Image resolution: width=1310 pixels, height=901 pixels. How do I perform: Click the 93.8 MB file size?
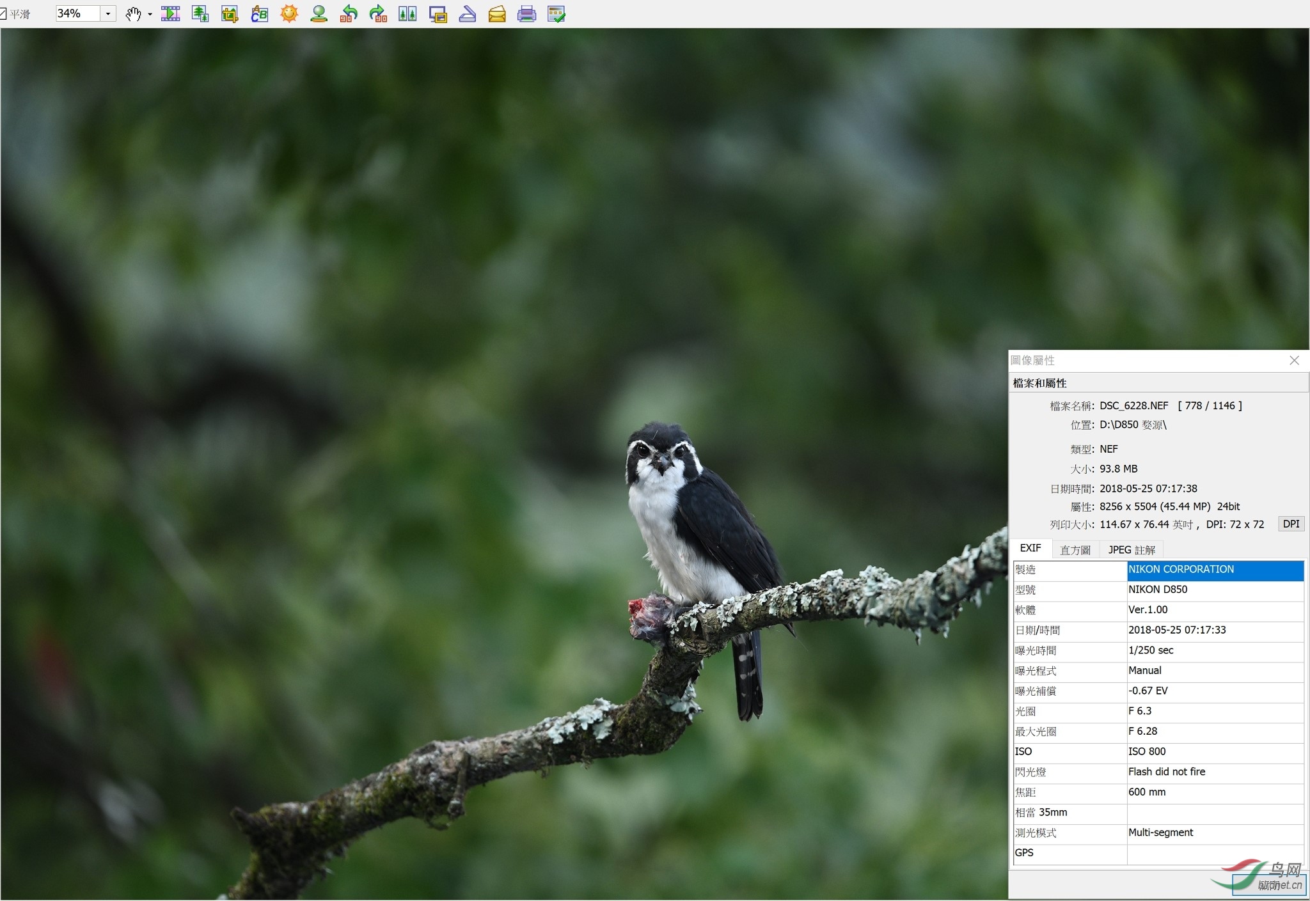pos(1118,469)
